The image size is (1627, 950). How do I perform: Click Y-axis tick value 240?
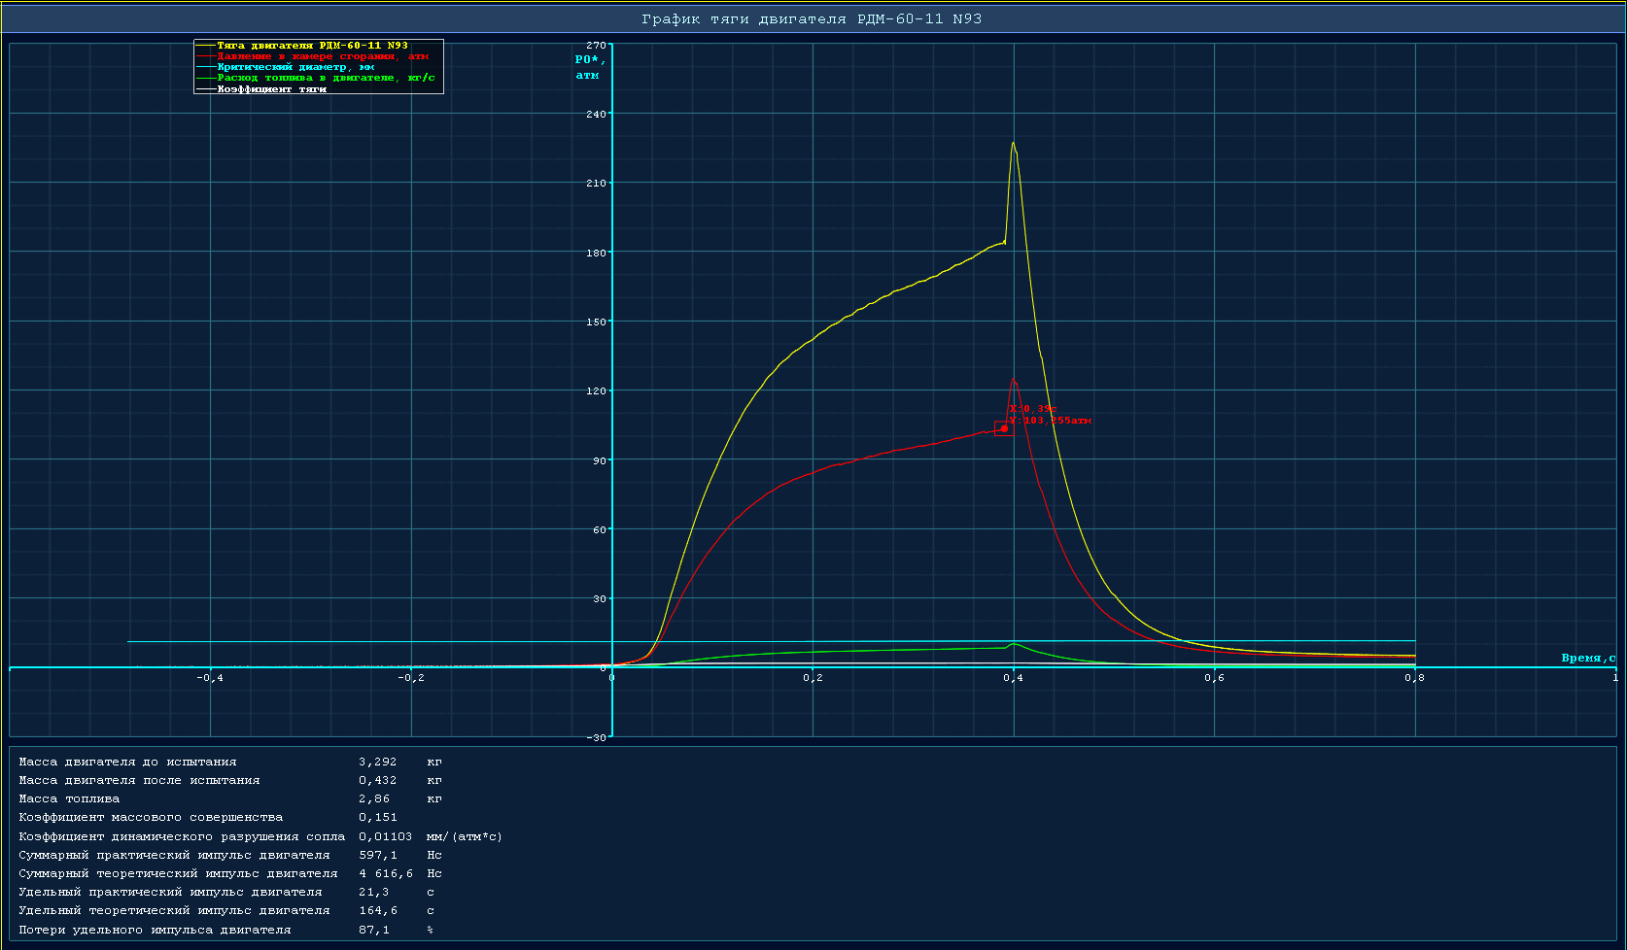(x=596, y=114)
